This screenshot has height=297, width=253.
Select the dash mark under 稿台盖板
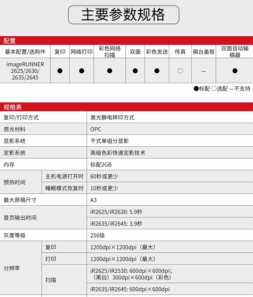tap(204, 71)
